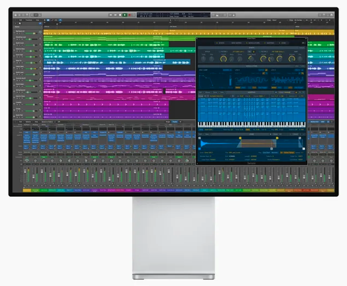
Task: Click the Filter 1 Cutoff knob
Action: (x=223, y=59)
